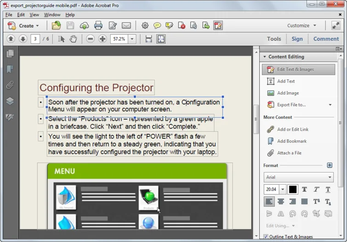Image resolution: width=347 pixels, height=242 pixels.
Task: Click the Print toolbar icon
Action: point(98,25)
